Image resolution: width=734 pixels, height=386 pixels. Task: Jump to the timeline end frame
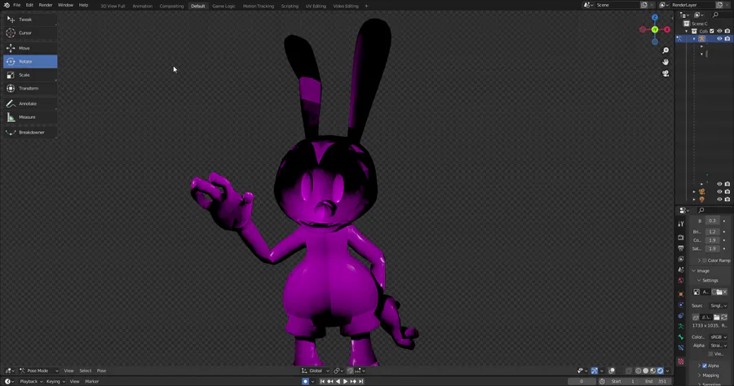[x=361, y=381]
